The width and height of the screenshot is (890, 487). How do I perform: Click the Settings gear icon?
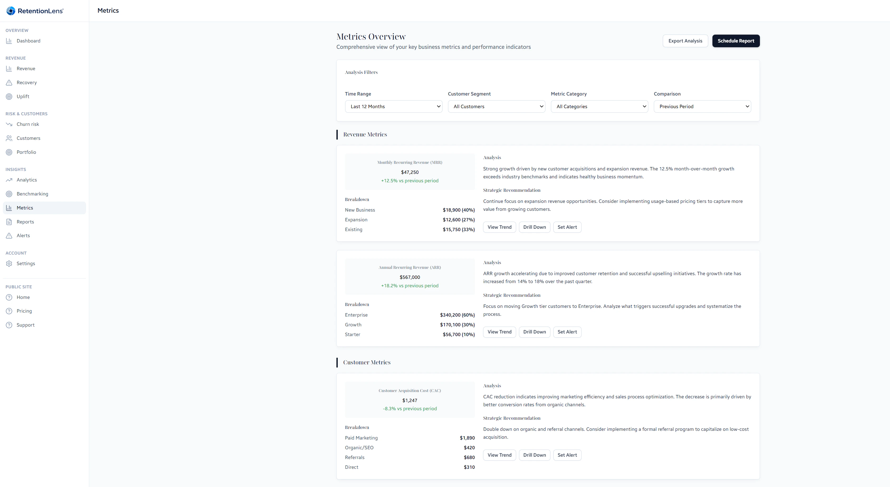click(x=9, y=264)
